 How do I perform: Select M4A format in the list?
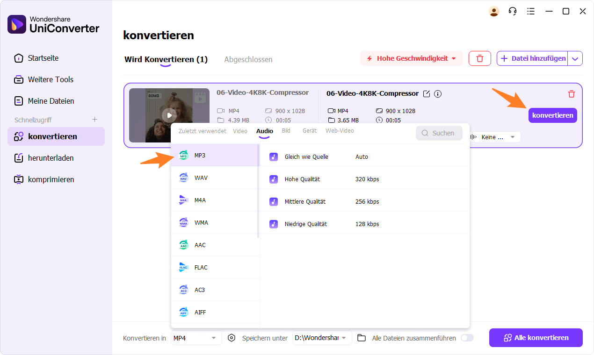coord(215,200)
